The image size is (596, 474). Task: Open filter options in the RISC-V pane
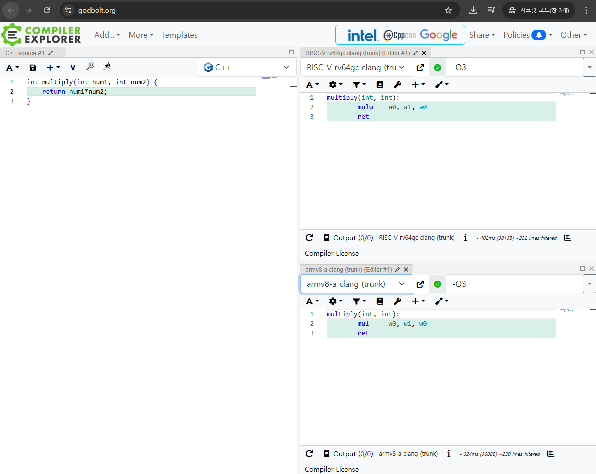tap(359, 85)
